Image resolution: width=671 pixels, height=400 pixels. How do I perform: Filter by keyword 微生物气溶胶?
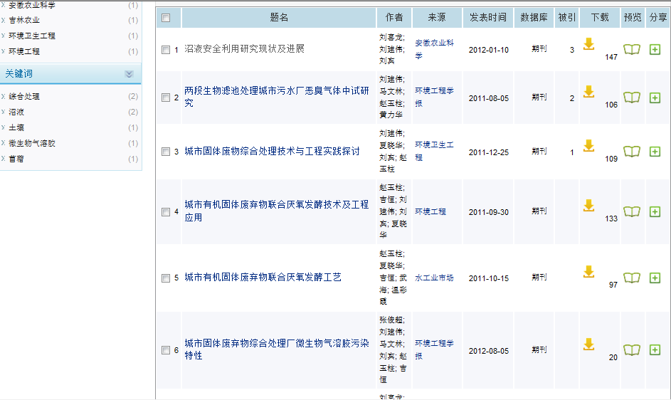32,143
